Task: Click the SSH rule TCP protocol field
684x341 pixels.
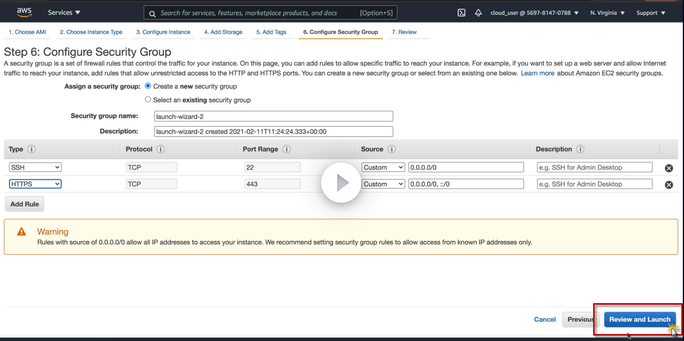Action: click(152, 167)
